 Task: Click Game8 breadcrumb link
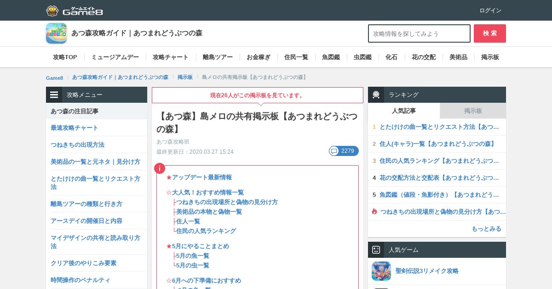(54, 78)
